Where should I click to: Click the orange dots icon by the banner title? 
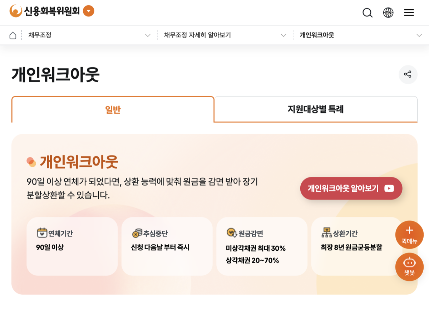pyautogui.click(x=31, y=162)
